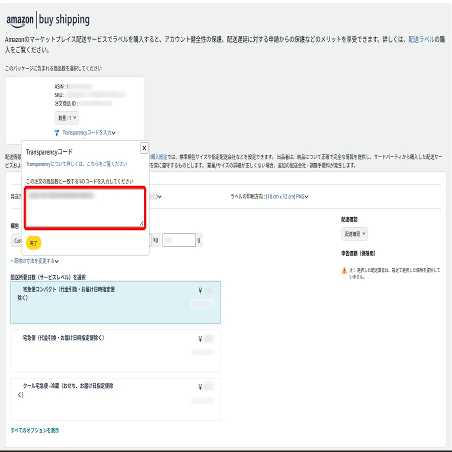Image resolution: width=452 pixels, height=452 pixels.
Task: Open Transparencyについて詳しくは、こちらをご覧ください link
Action: pyautogui.click(x=76, y=163)
